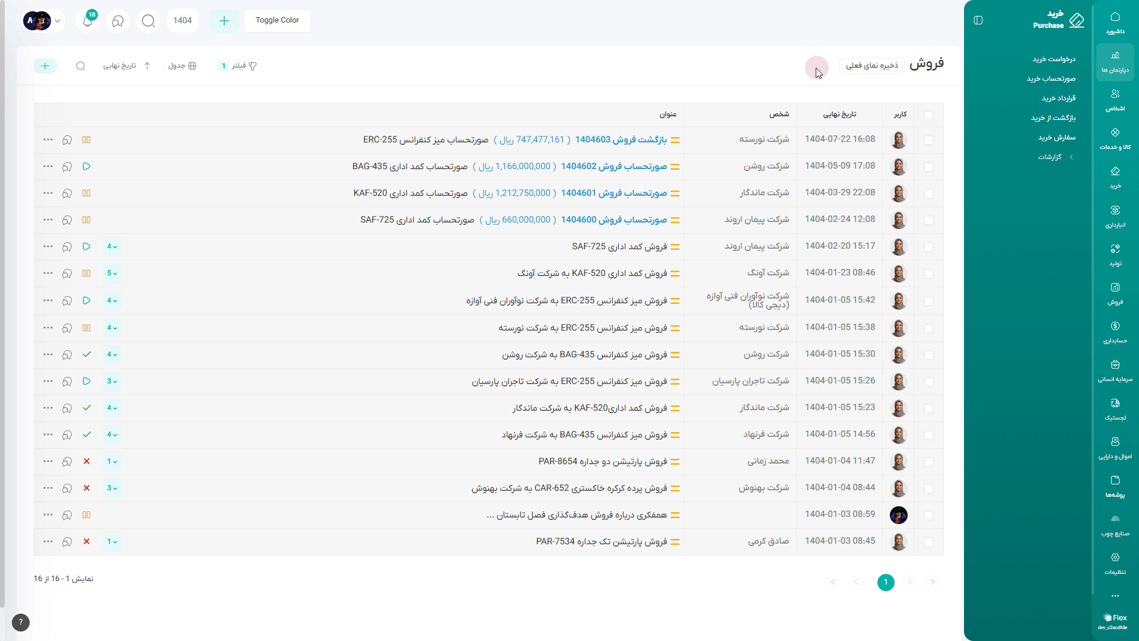This screenshot has height=641, width=1139.
Task: Toggle the select-all checkbox in table header
Action: [x=928, y=115]
